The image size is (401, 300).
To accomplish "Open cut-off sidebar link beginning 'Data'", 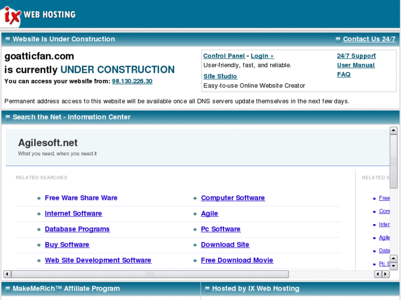I will click(384, 250).
